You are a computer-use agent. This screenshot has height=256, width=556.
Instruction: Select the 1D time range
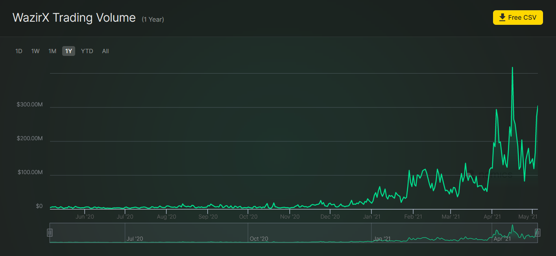[18, 51]
